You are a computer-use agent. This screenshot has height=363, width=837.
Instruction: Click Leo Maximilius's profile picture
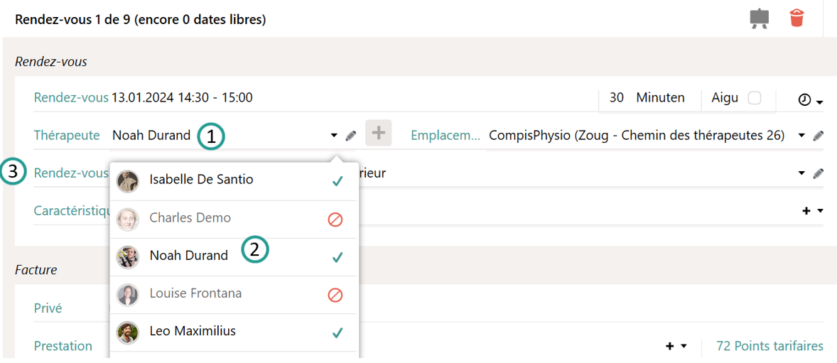pyautogui.click(x=128, y=332)
